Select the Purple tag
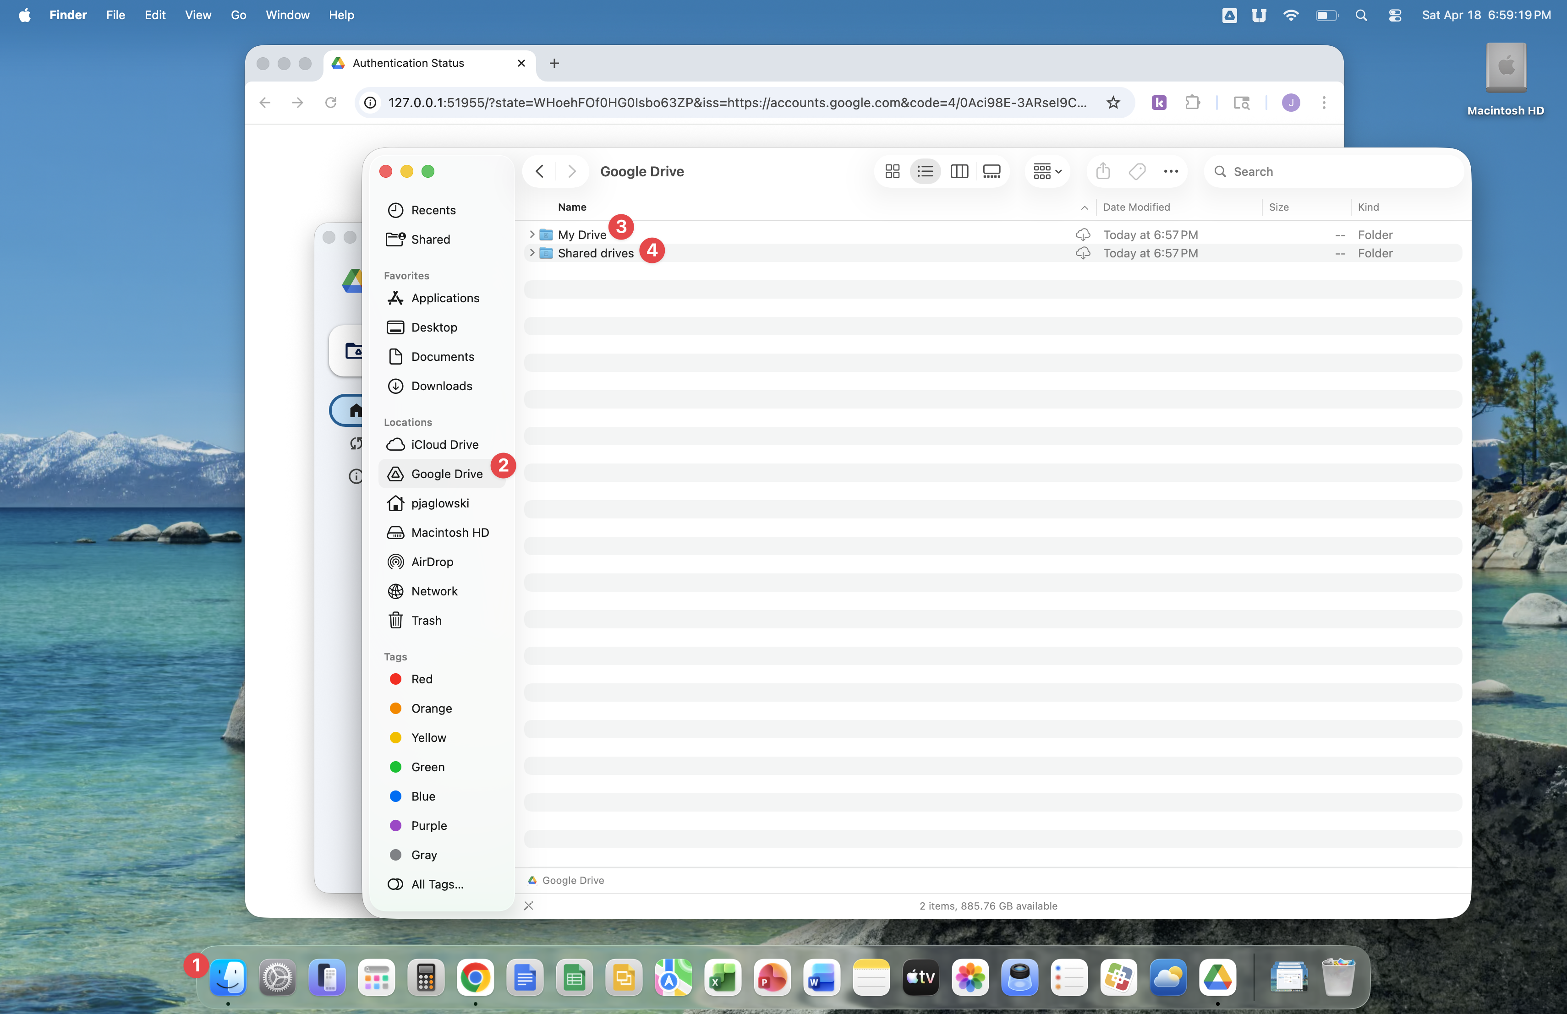Screen dimensions: 1567x1014 point(428,826)
